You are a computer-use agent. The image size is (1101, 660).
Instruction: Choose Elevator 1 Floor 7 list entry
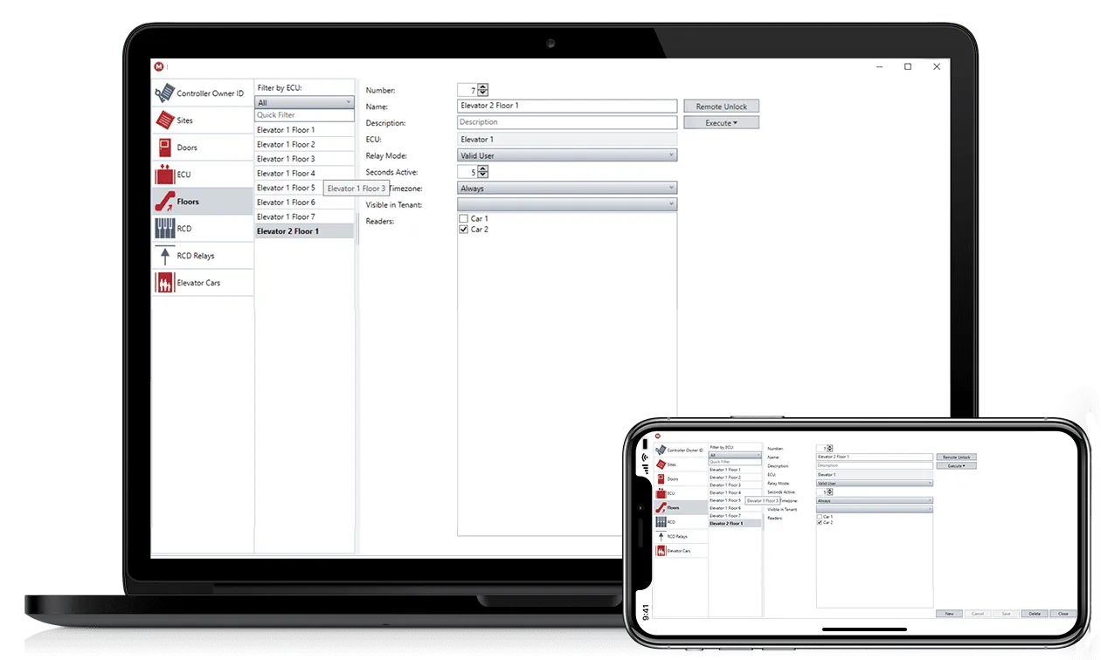point(287,217)
